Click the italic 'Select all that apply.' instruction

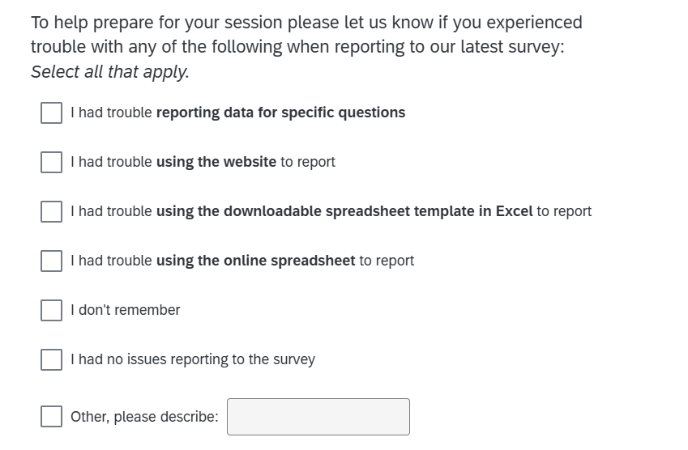110,72
